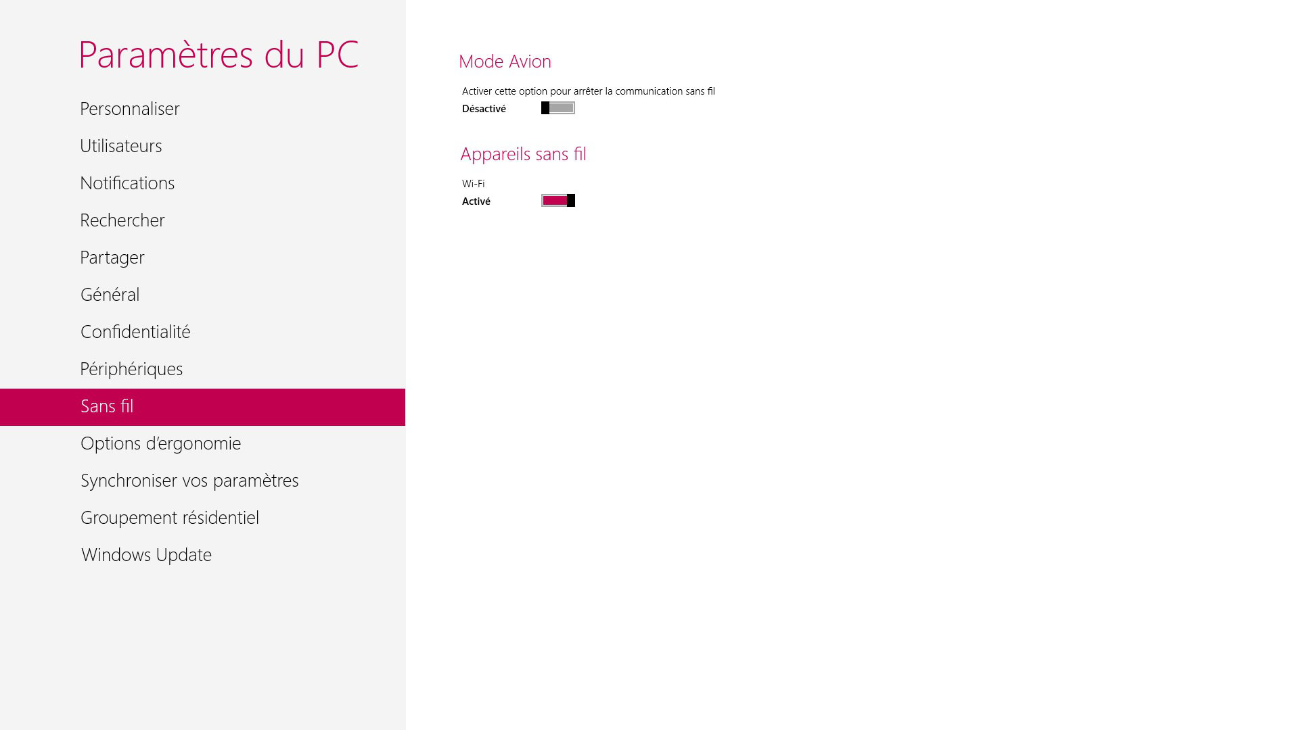Select the Partager category
Image resolution: width=1299 pixels, height=730 pixels.
pyautogui.click(x=112, y=258)
